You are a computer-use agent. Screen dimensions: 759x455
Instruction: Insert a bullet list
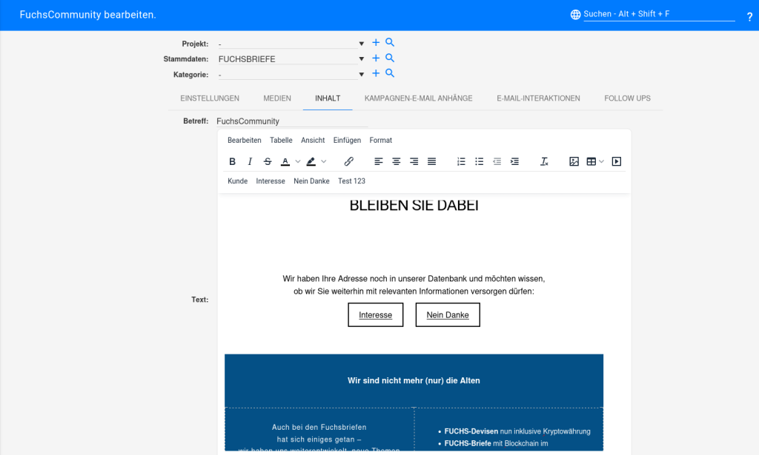(480, 161)
